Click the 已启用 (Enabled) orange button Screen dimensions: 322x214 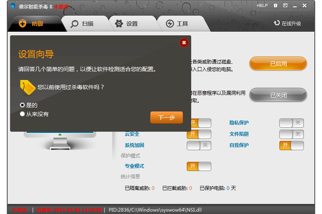point(278,64)
